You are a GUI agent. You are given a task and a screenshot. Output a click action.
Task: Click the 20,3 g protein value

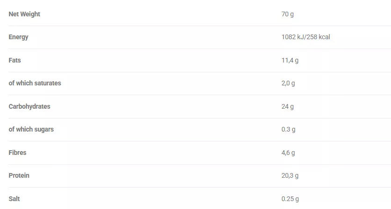(290, 175)
